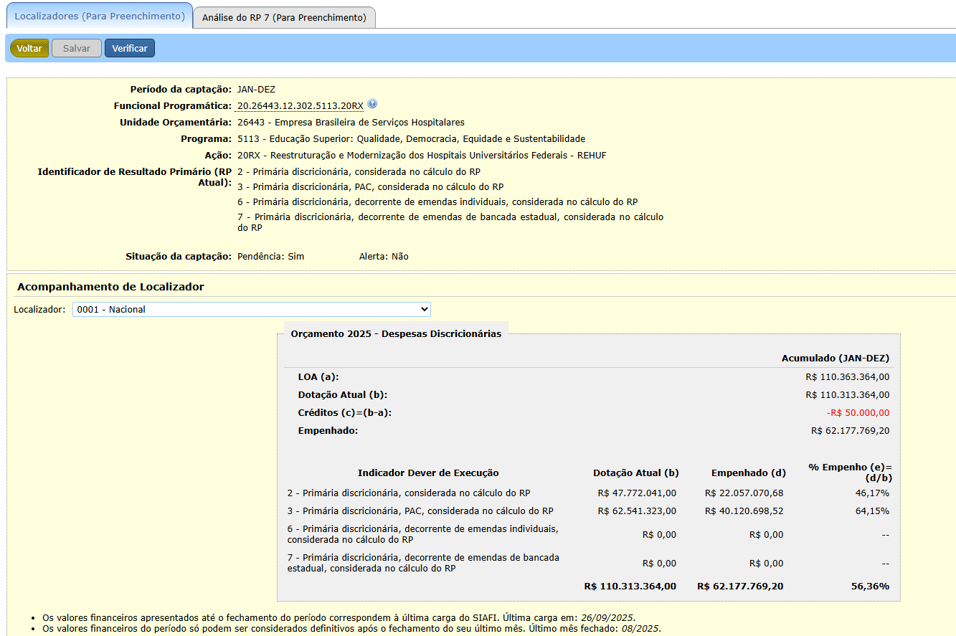Click the Indicador Dever de Execução column header
This screenshot has width=956, height=636.
pos(428,473)
